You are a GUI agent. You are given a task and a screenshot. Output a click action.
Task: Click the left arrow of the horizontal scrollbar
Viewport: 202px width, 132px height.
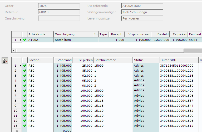pyautogui.click(x=14, y=51)
